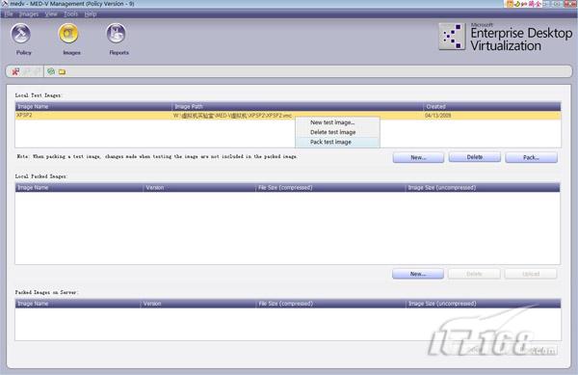Click Delete button under Local Test Images
The height and width of the screenshot is (375, 578).
[474, 157]
